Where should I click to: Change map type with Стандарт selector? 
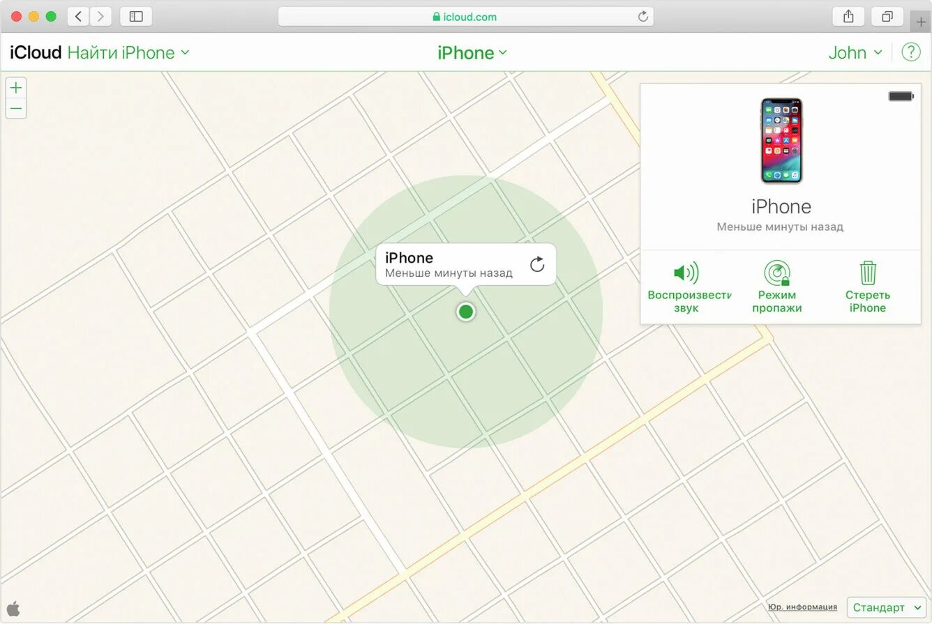[887, 607]
